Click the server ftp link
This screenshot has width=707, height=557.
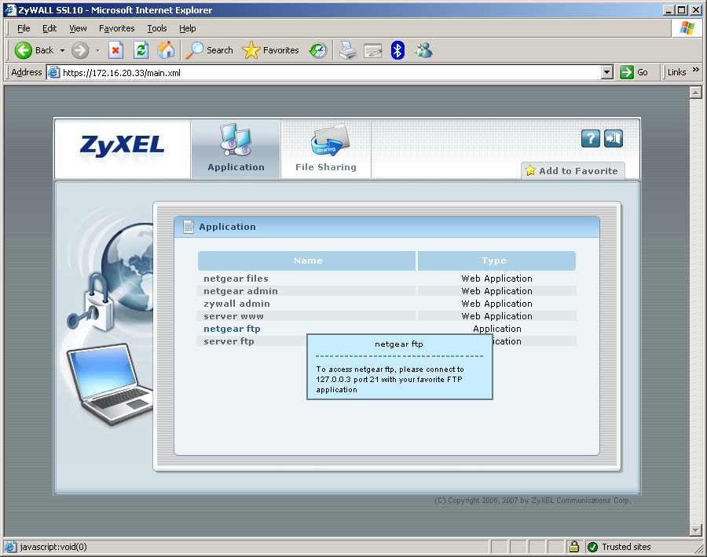[x=229, y=341]
